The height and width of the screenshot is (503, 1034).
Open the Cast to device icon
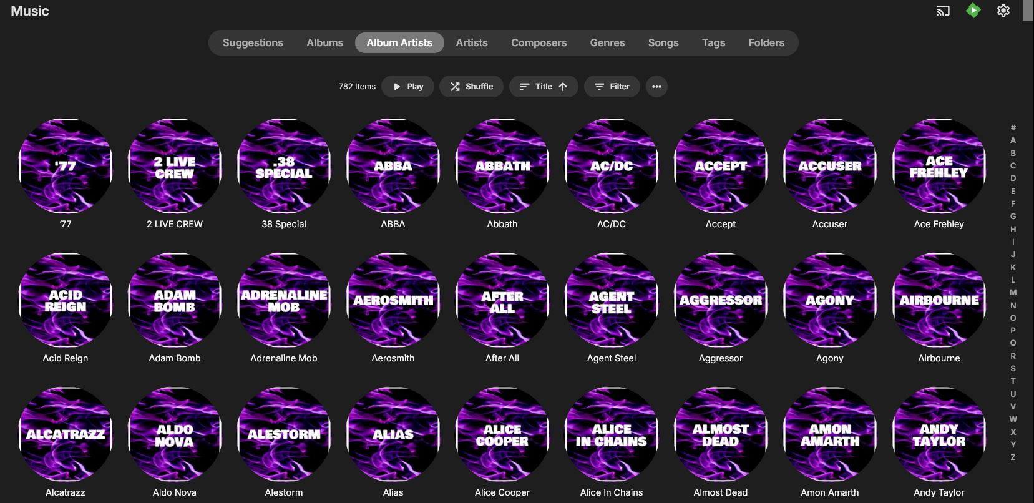click(x=943, y=11)
